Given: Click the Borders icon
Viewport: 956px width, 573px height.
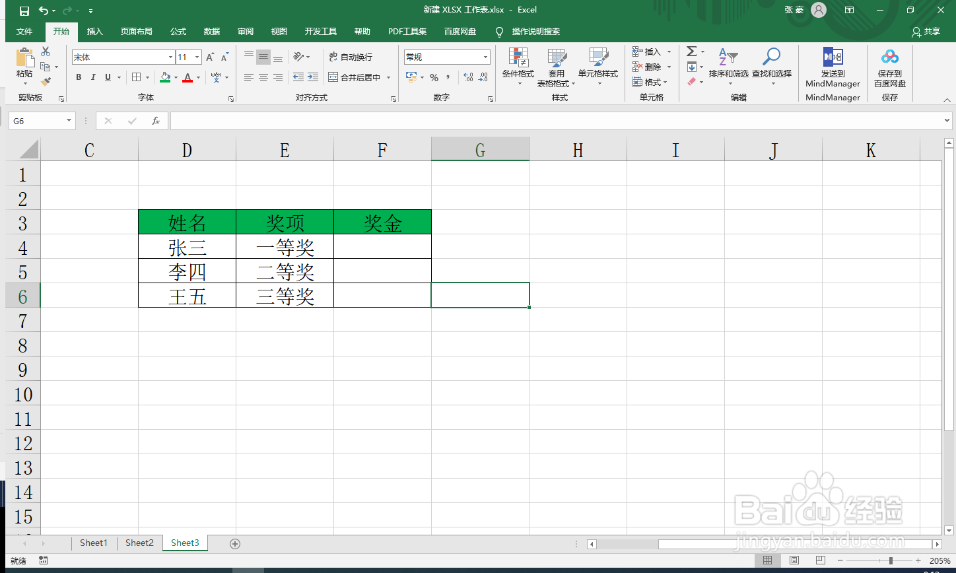Looking at the screenshot, I should coord(136,77).
